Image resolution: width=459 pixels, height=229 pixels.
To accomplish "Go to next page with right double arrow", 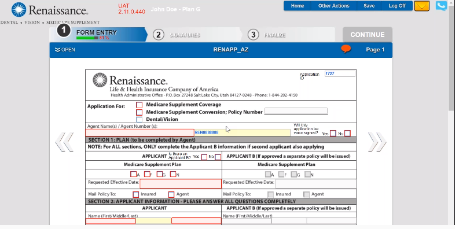I will [377, 142].
